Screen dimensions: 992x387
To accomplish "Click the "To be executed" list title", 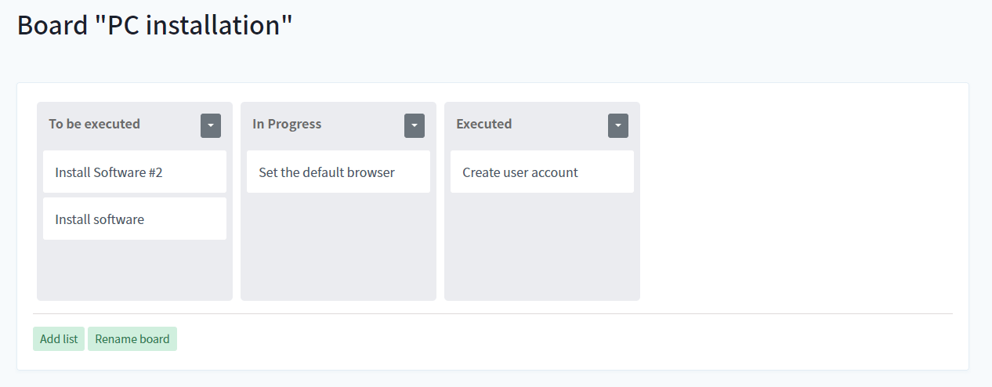I will click(x=94, y=124).
